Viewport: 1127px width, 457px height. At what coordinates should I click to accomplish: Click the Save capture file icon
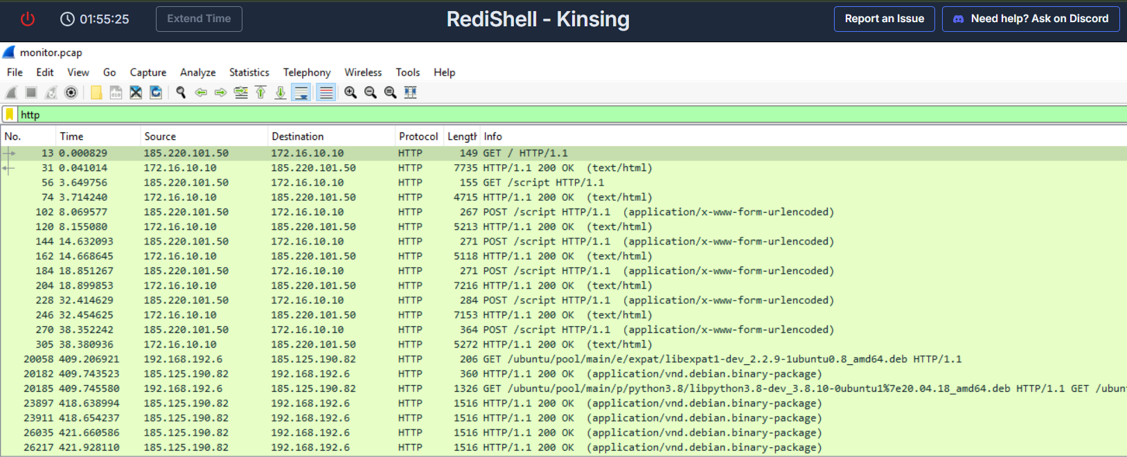[x=116, y=92]
